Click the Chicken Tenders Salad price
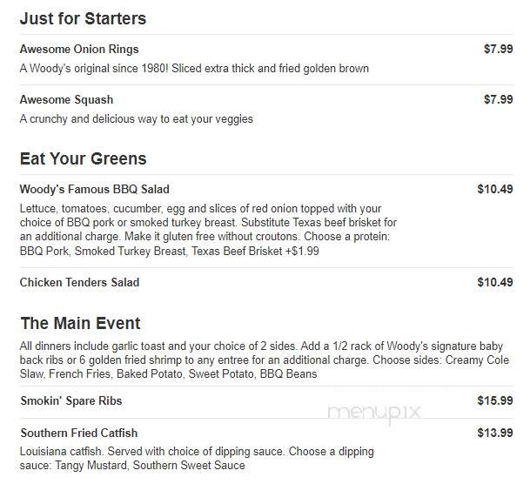 [x=495, y=282]
